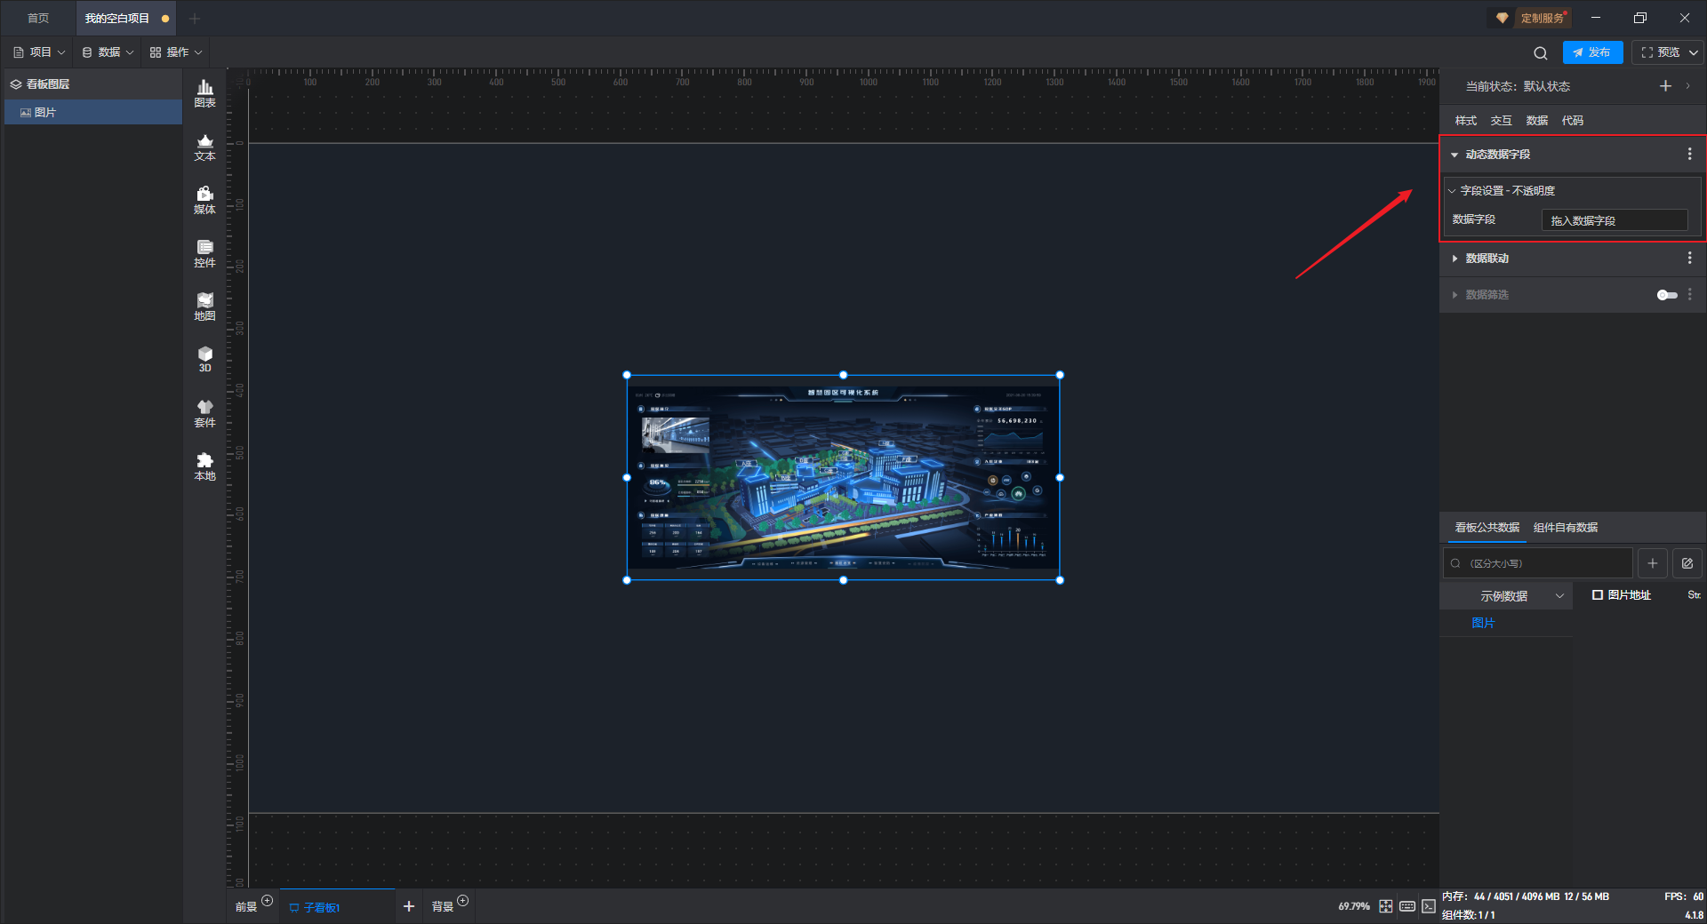Click the data search field (区分大小写)
The width and height of the screenshot is (1707, 924).
[1537, 563]
